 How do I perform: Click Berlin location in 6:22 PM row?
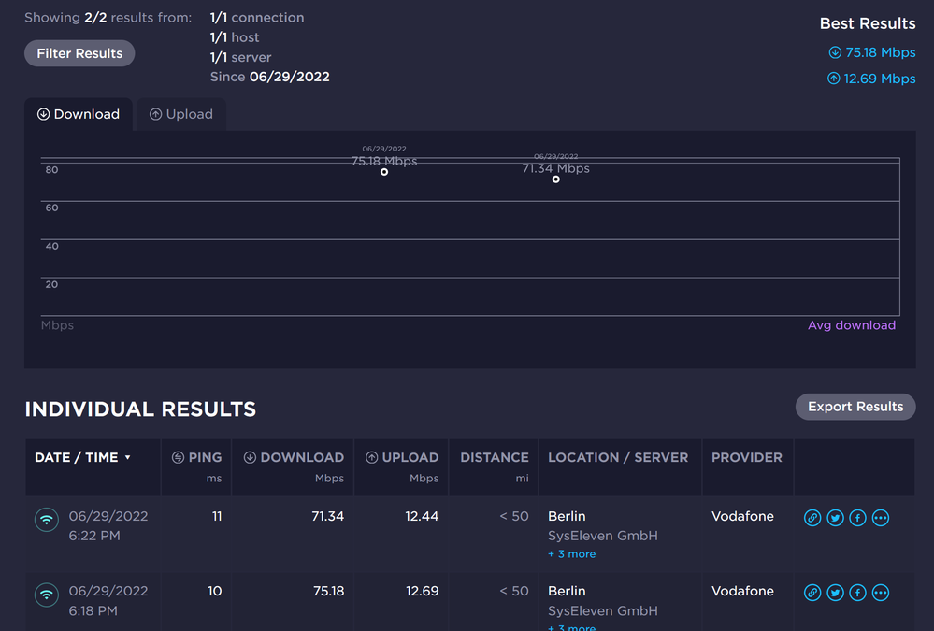coord(567,517)
